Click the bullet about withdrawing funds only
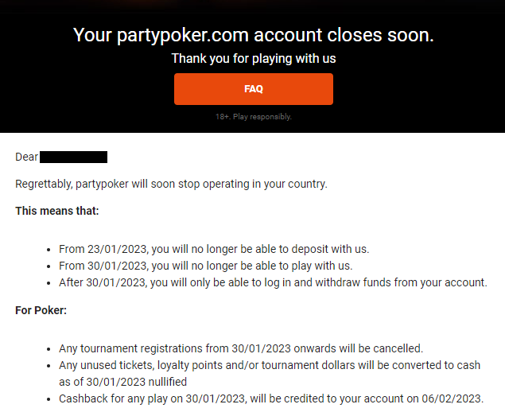505x412 pixels. (x=273, y=282)
